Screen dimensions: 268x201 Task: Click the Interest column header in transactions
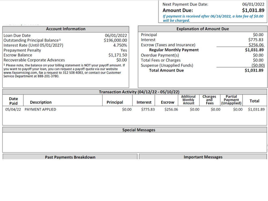click(144, 102)
